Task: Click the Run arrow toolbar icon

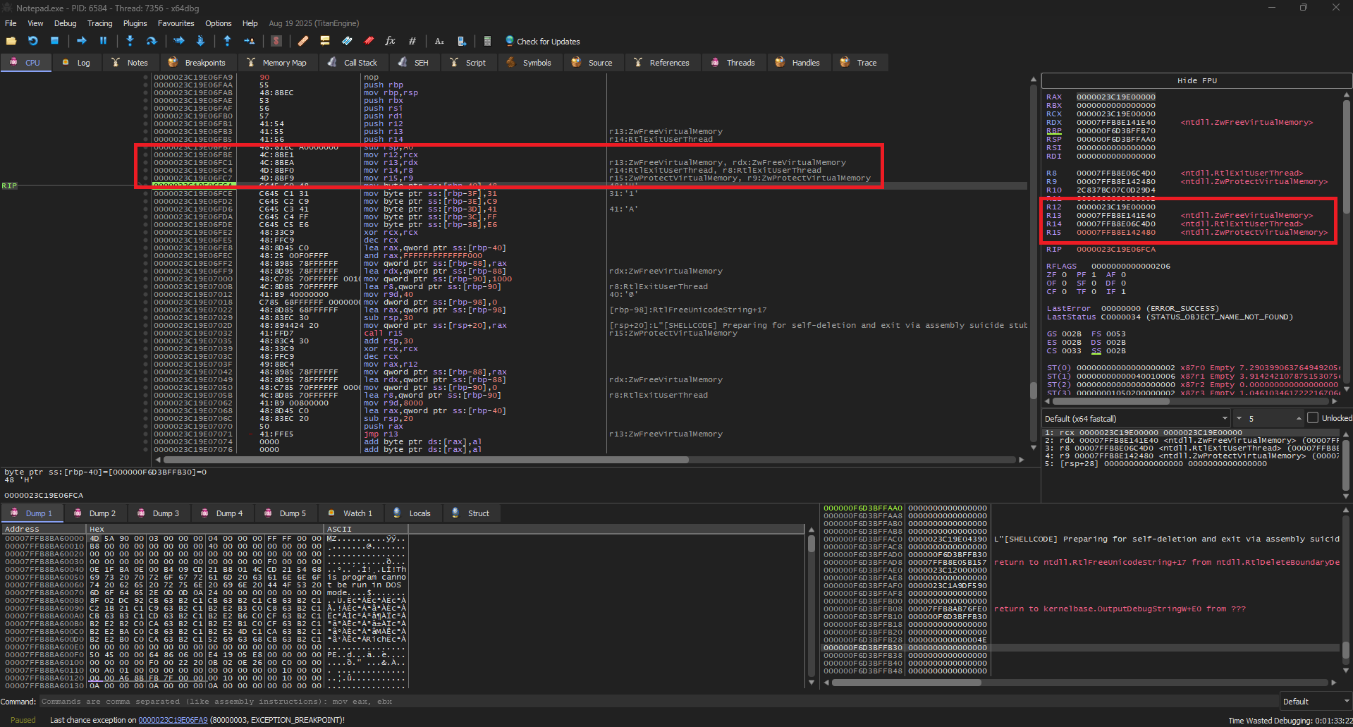Action: tap(81, 41)
